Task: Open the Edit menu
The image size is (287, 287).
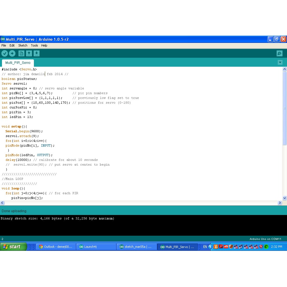Action: pos(12,45)
